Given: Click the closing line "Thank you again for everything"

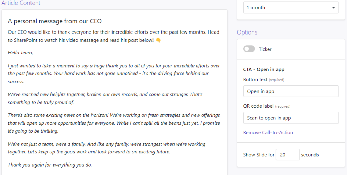Looking at the screenshot, I should (x=50, y=165).
